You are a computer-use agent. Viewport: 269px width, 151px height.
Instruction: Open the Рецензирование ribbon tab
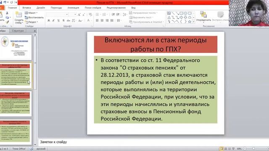tap(116, 8)
